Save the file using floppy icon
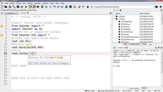This screenshot has width=163, height=92. click(x=10, y=7)
